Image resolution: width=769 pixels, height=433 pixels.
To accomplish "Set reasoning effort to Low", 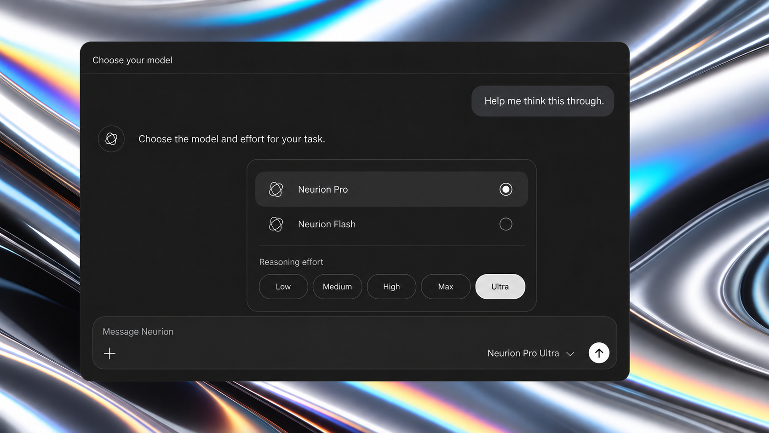I will (x=283, y=287).
